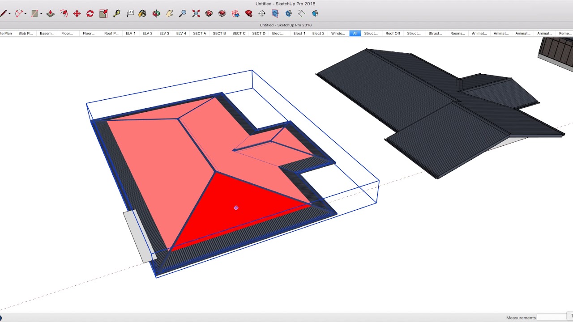Open the Extension Warehouse icon
The image size is (573, 322).
[x=222, y=14]
